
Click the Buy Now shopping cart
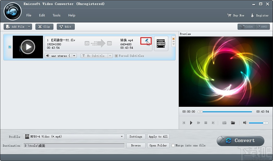229,15
